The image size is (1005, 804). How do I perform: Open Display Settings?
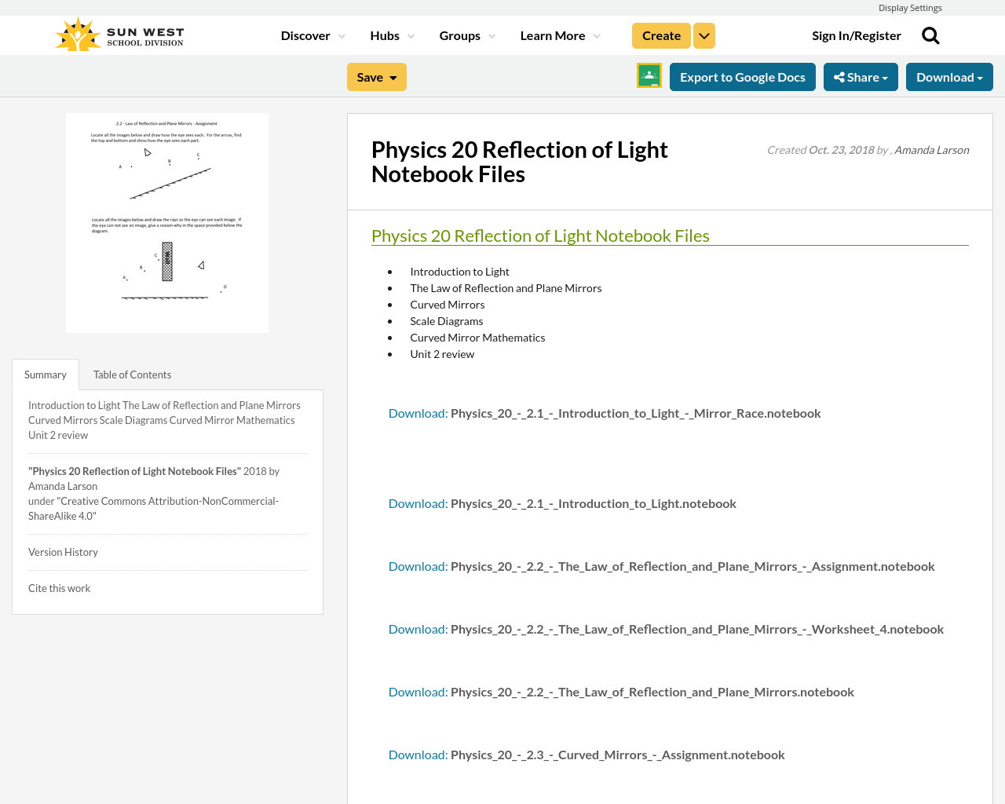tap(910, 7)
